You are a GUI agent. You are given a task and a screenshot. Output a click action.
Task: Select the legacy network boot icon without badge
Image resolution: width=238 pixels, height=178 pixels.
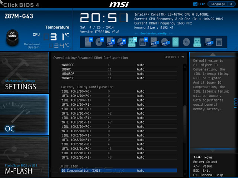coord(219,42)
